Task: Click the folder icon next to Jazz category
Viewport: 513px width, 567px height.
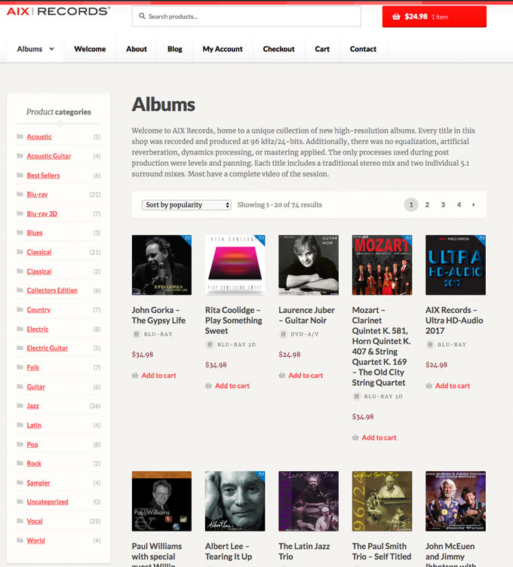Action: tap(20, 406)
